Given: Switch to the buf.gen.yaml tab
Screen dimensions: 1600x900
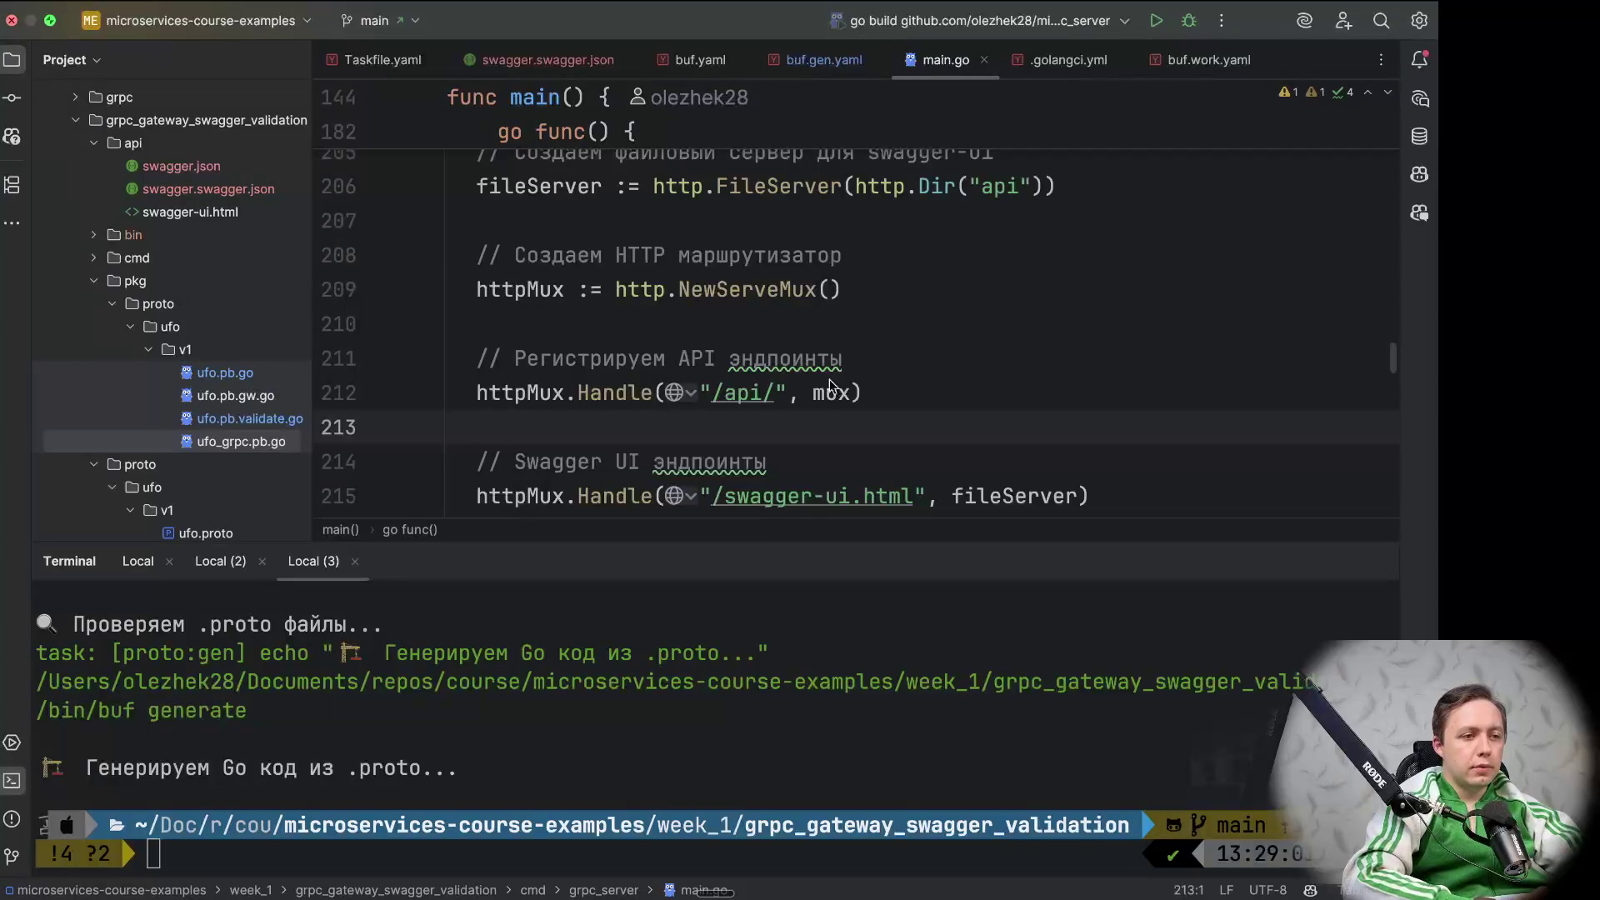Looking at the screenshot, I should point(823,60).
